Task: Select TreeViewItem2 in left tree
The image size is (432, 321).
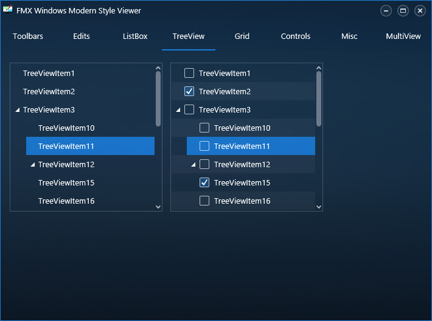Action: click(x=49, y=91)
